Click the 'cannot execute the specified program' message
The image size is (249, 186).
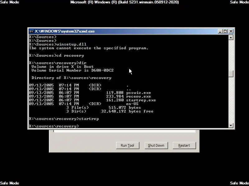point(89,48)
